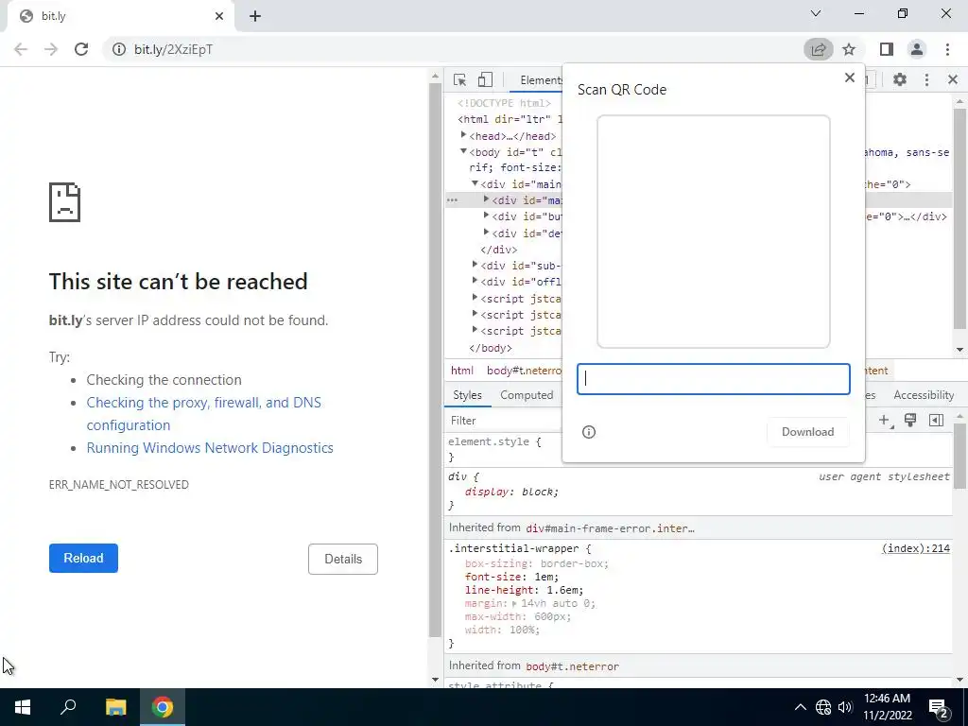Open DevTools settings gear
The image size is (968, 726).
[900, 79]
